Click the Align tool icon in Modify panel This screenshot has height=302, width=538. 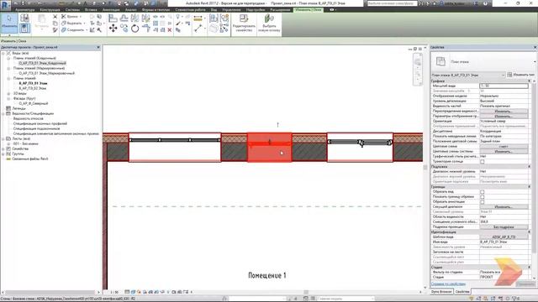[x=113, y=18]
